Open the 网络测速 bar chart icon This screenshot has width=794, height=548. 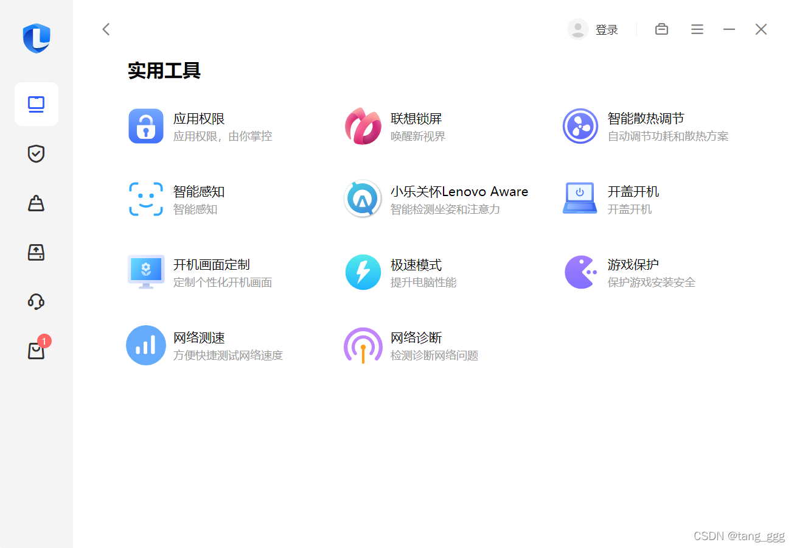point(146,345)
